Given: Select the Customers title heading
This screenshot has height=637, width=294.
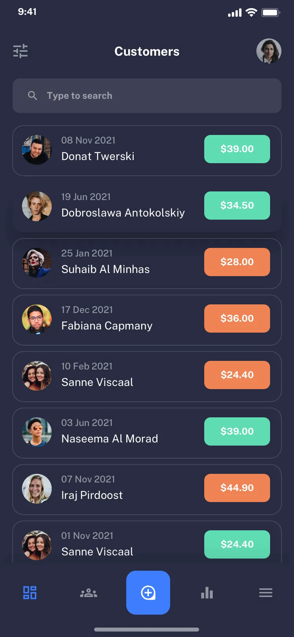Looking at the screenshot, I should [x=147, y=51].
